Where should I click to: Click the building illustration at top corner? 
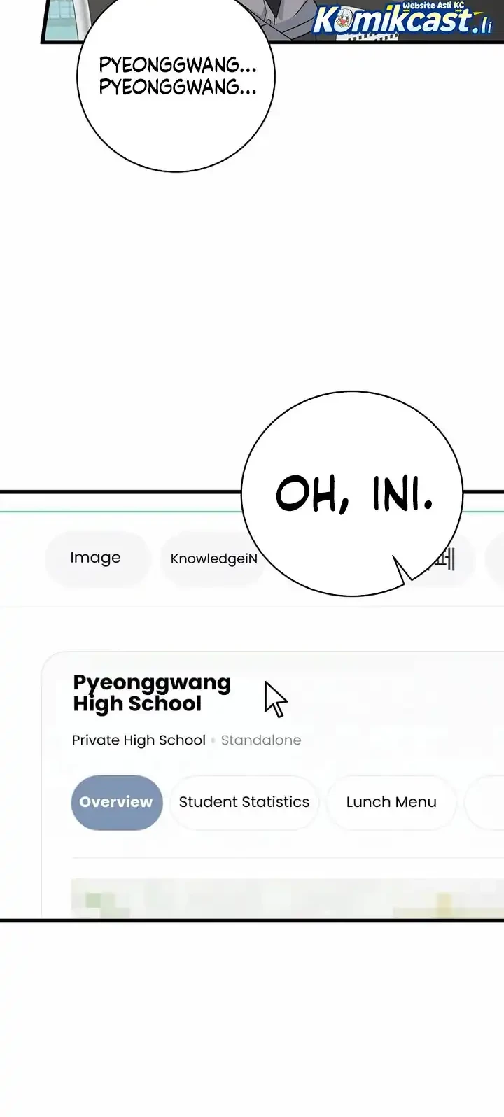(x=64, y=19)
